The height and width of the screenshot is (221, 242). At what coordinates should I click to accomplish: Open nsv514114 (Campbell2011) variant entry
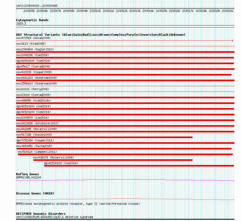[37, 152]
